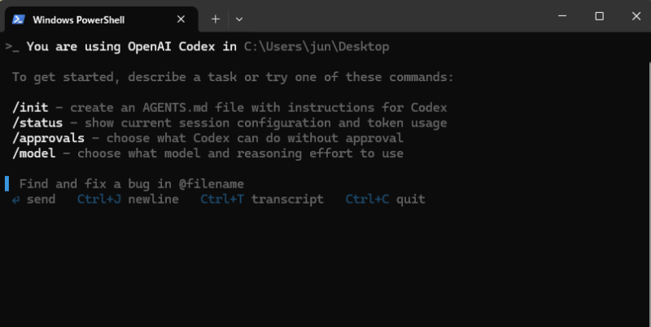Click the enter send arrow icon
Viewport: 651px width, 327px height.
pos(15,200)
